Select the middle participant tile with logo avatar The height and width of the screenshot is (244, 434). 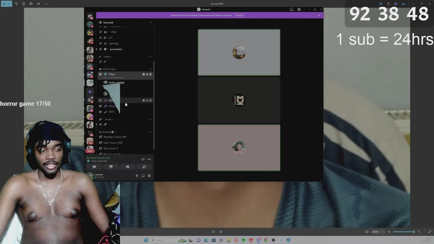pos(239,100)
